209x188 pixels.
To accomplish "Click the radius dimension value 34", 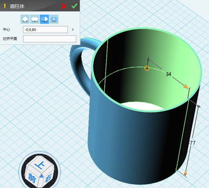I will (x=168, y=74).
